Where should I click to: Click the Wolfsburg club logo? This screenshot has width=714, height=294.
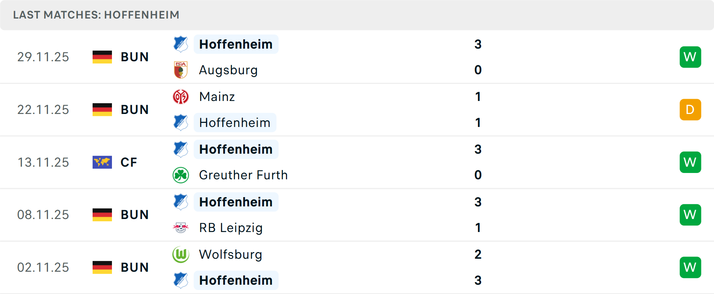[x=181, y=254]
